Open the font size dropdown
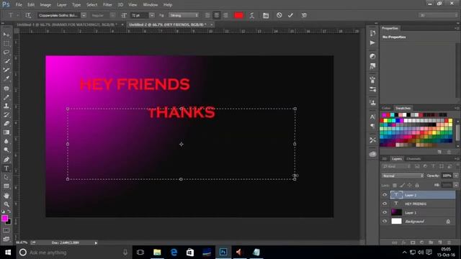461x259 pixels. (152, 15)
